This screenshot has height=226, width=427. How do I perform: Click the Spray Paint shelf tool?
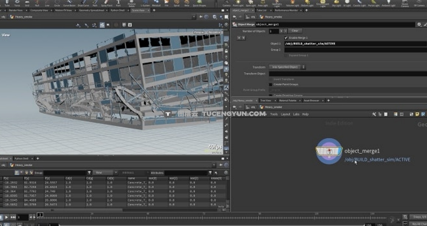pos(107,4)
